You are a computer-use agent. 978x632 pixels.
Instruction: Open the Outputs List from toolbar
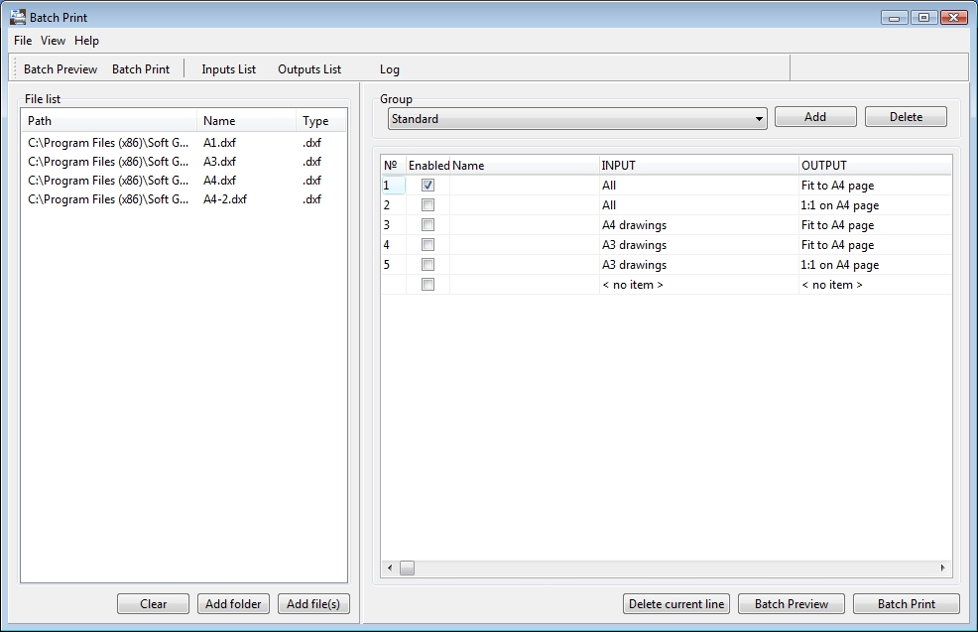pyautogui.click(x=309, y=68)
